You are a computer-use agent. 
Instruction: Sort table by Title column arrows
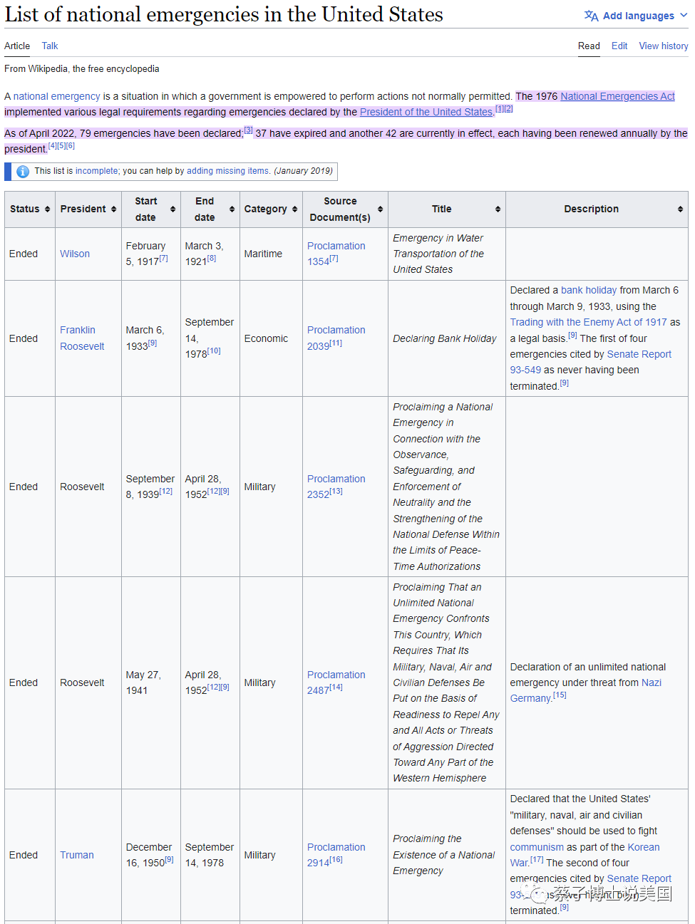pyautogui.click(x=498, y=209)
